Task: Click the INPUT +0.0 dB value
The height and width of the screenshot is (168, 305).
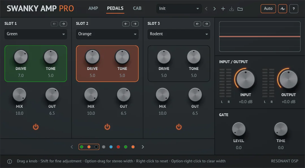Action: tap(245, 102)
